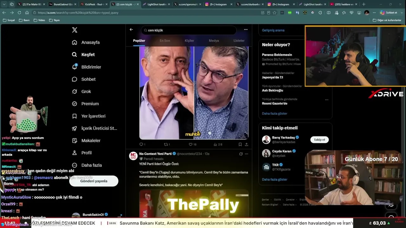The height and width of the screenshot is (228, 406).
Task: Open the Video bookmarks folder
Action: click(39, 20)
